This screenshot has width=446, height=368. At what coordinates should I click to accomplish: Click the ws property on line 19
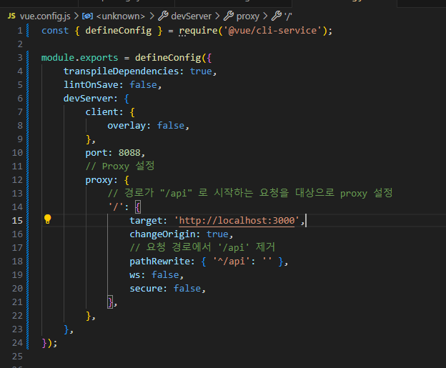[x=135, y=275]
